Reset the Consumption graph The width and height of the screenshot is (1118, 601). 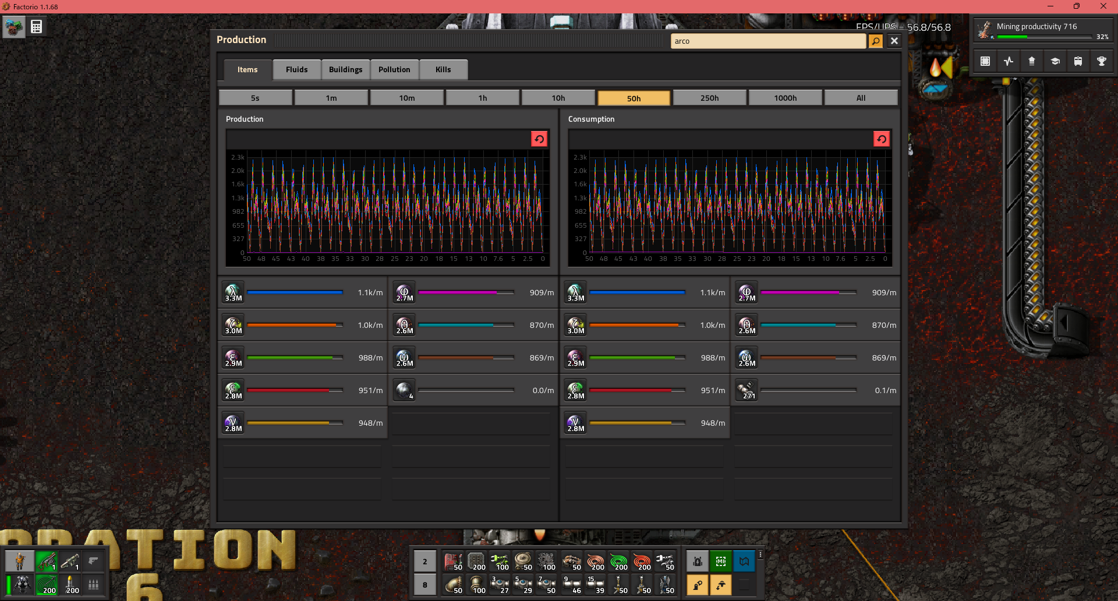click(882, 139)
